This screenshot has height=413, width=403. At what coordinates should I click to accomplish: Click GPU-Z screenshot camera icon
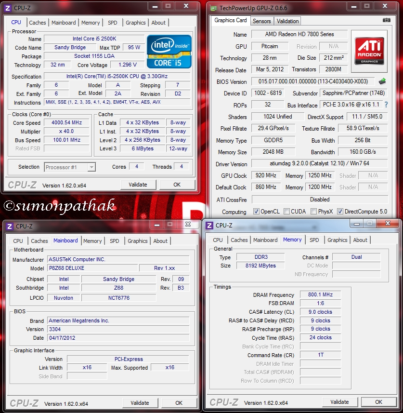386,20
